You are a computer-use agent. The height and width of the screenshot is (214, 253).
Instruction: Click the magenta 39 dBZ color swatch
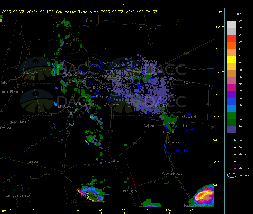coord(232,87)
